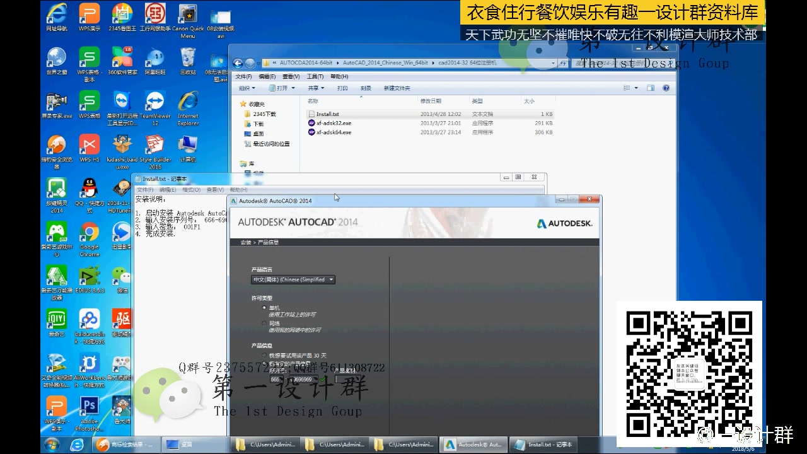
Task: Open the Canon Quick Menu desktop icon
Action: click(x=188, y=21)
